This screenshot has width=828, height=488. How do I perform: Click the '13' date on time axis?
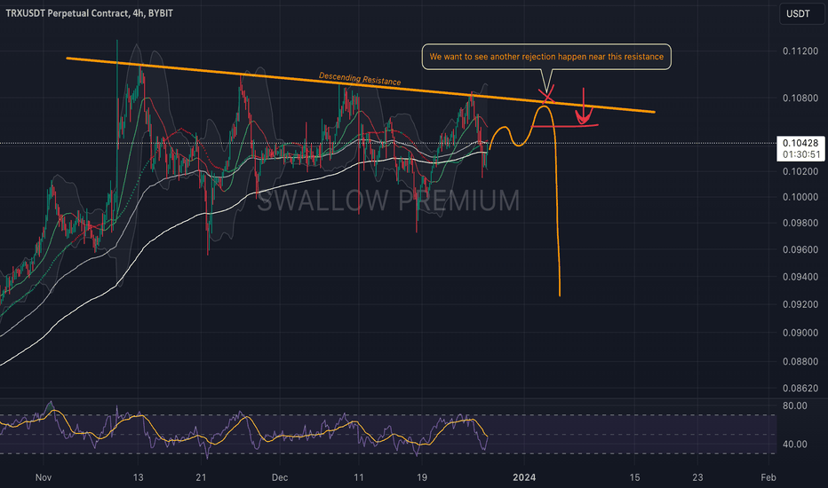click(138, 477)
